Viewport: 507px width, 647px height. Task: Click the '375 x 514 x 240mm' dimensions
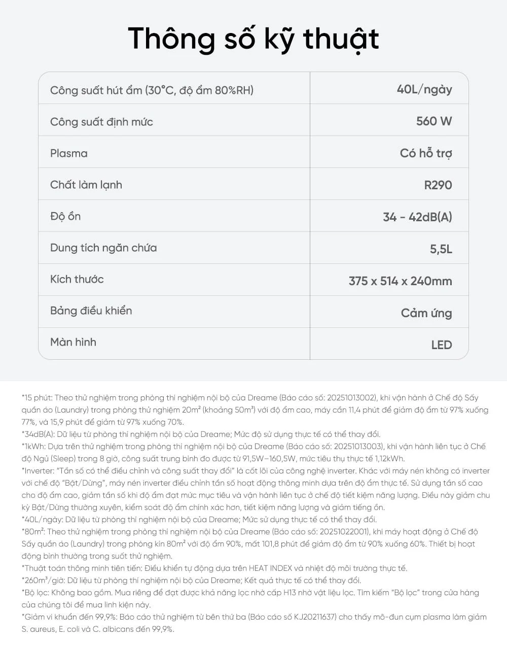pos(401,281)
